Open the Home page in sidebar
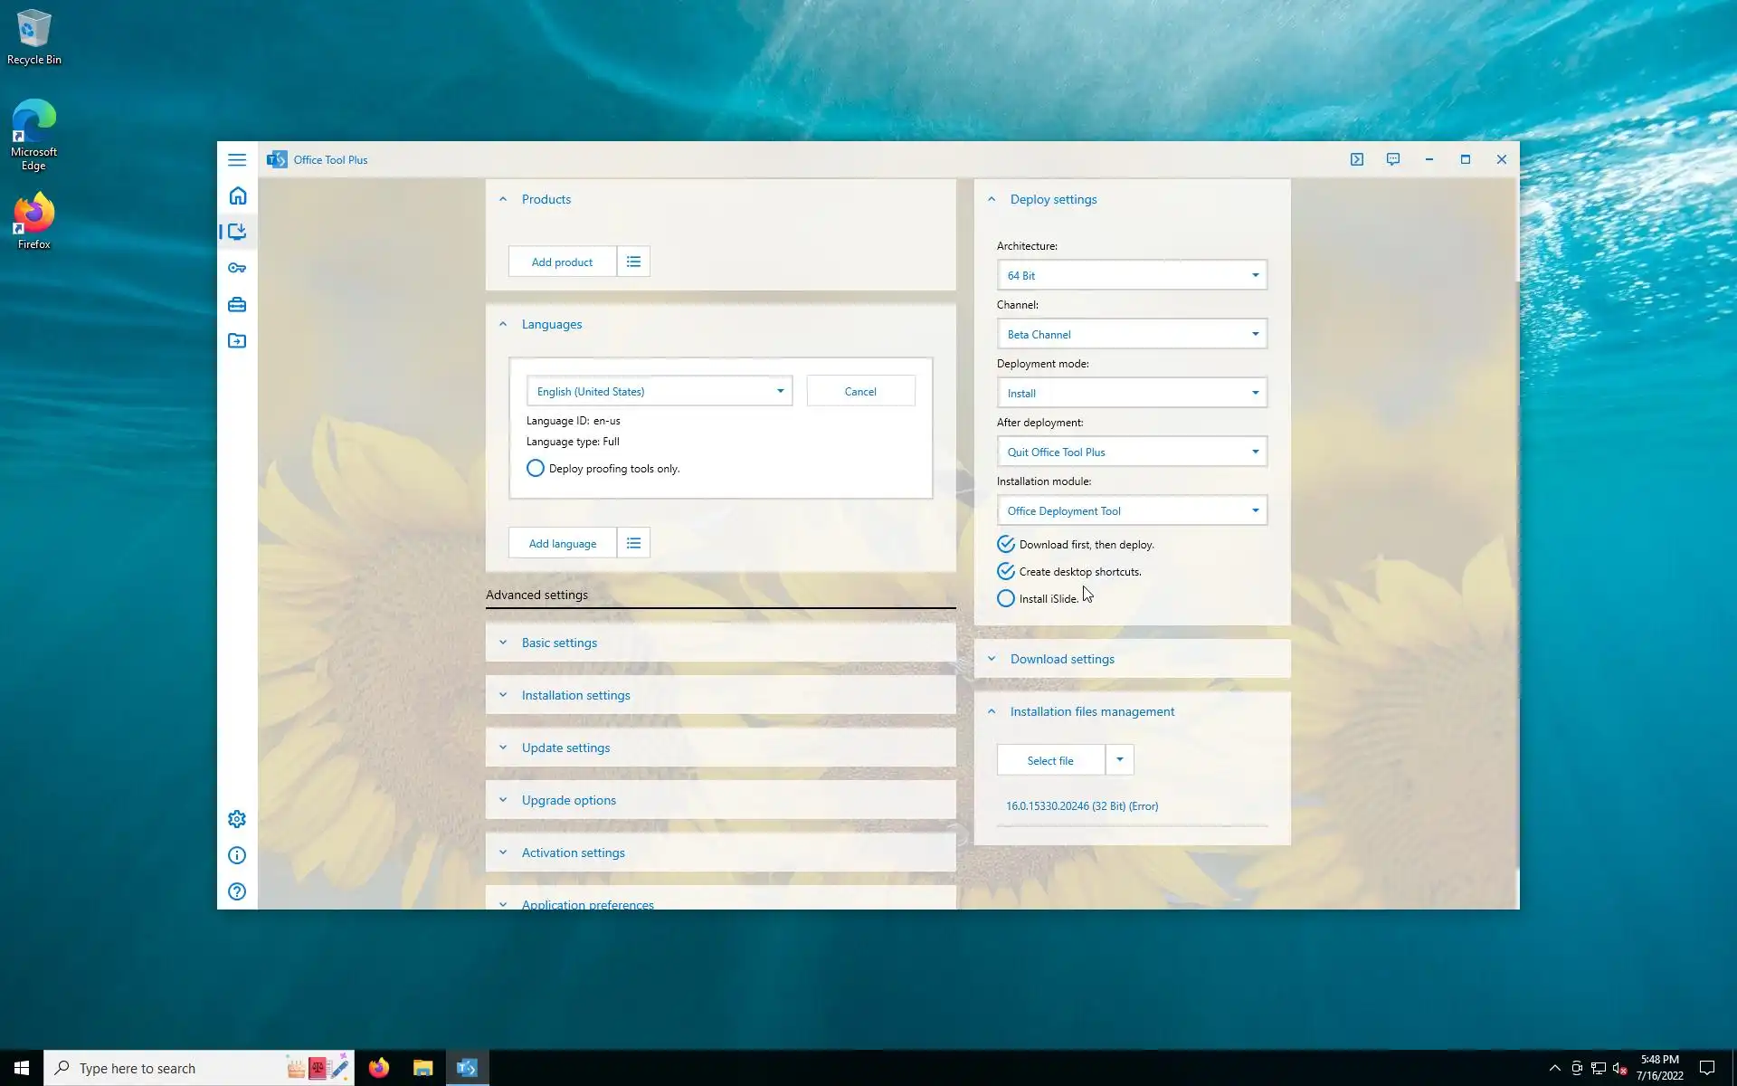 [237, 195]
